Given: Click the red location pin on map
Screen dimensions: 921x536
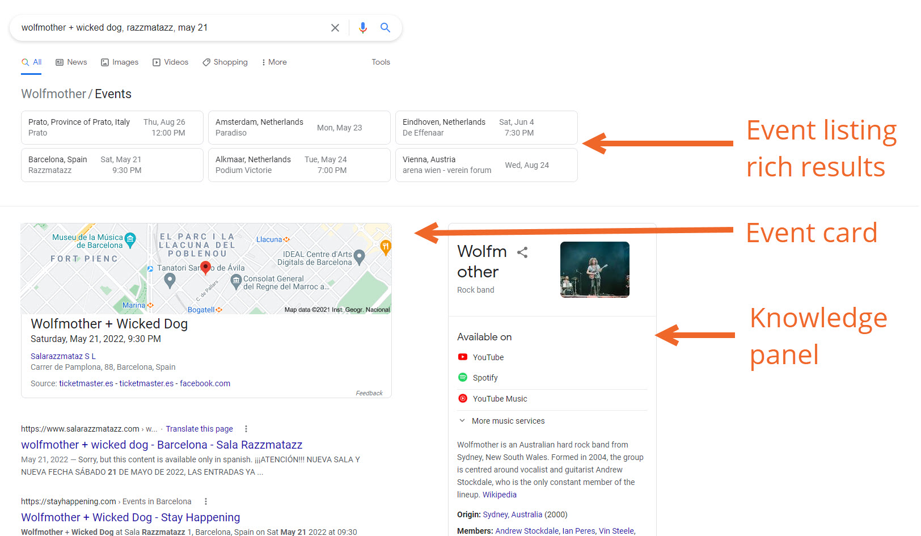Looking at the screenshot, I should click(206, 268).
